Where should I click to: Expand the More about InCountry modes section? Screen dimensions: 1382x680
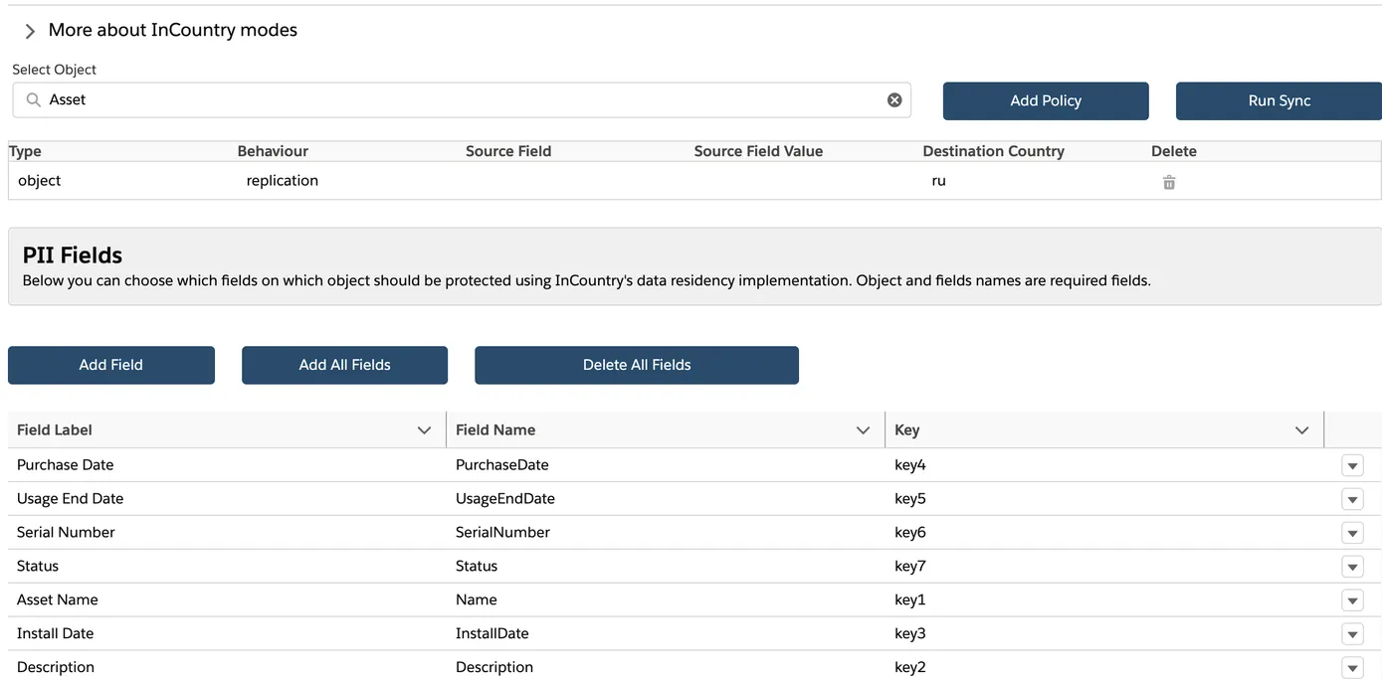(30, 31)
